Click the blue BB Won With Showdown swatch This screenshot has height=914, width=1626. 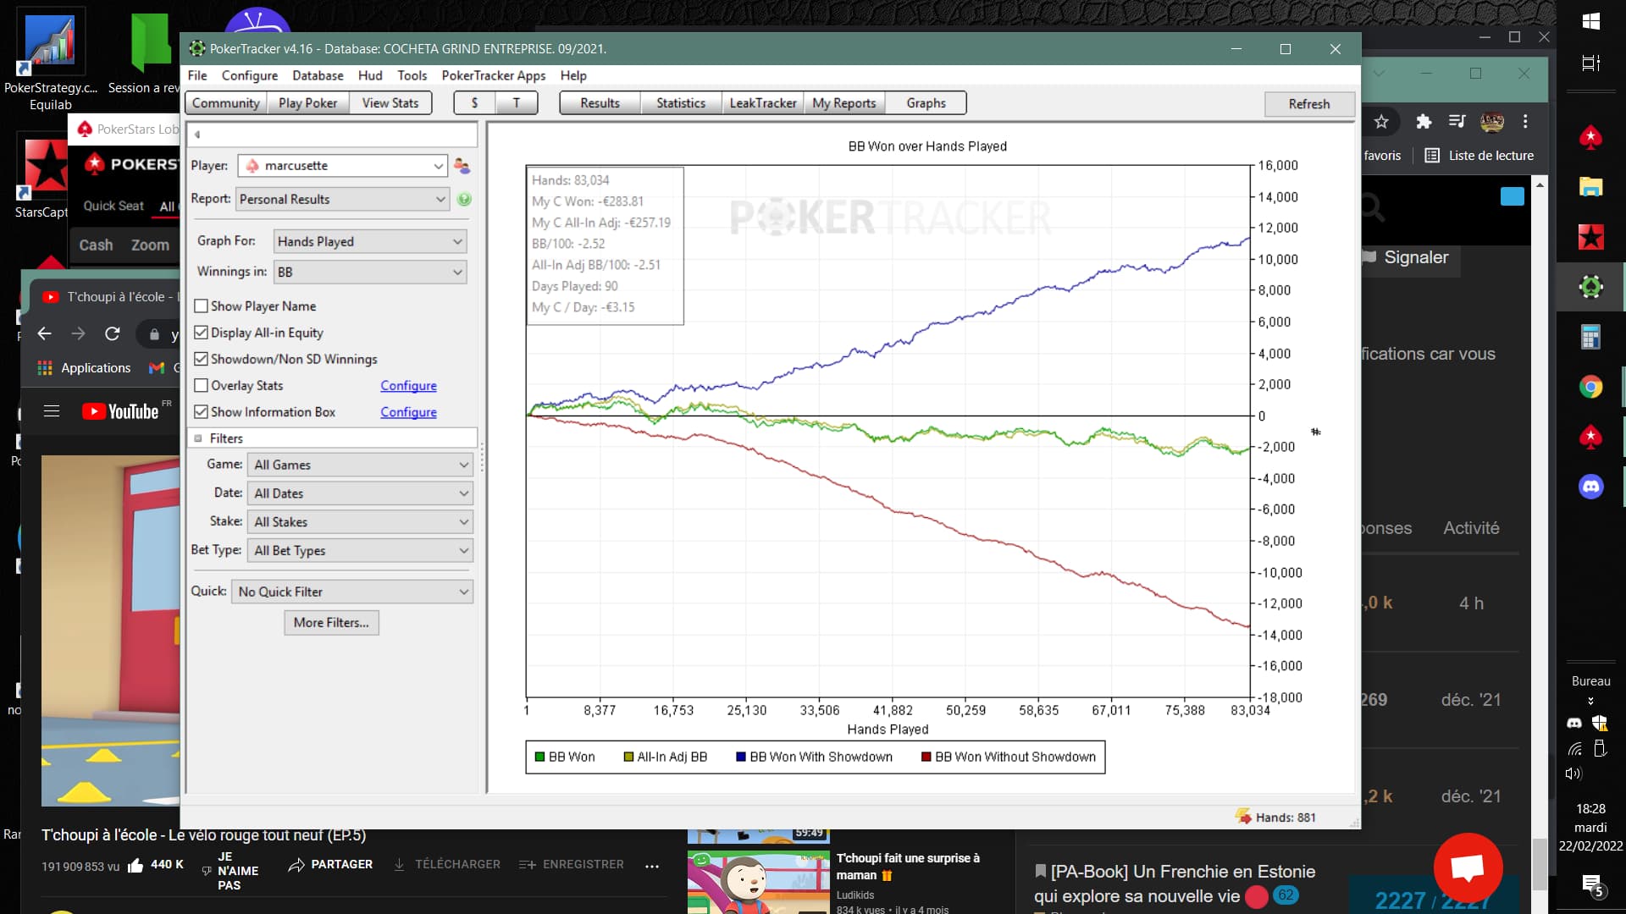coord(741,757)
